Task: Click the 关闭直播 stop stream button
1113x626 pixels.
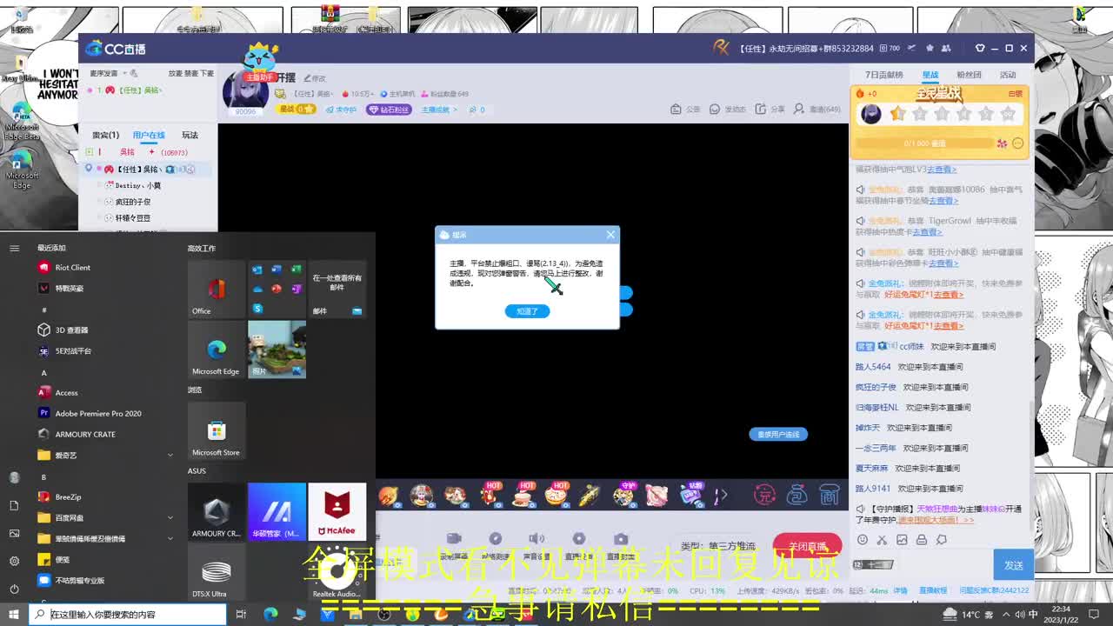Action: (x=807, y=546)
